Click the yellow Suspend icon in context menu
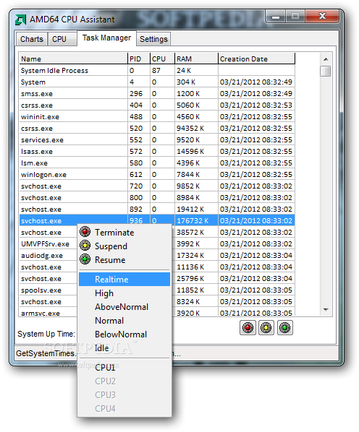Screen dimensions: 359x432 coord(85,246)
